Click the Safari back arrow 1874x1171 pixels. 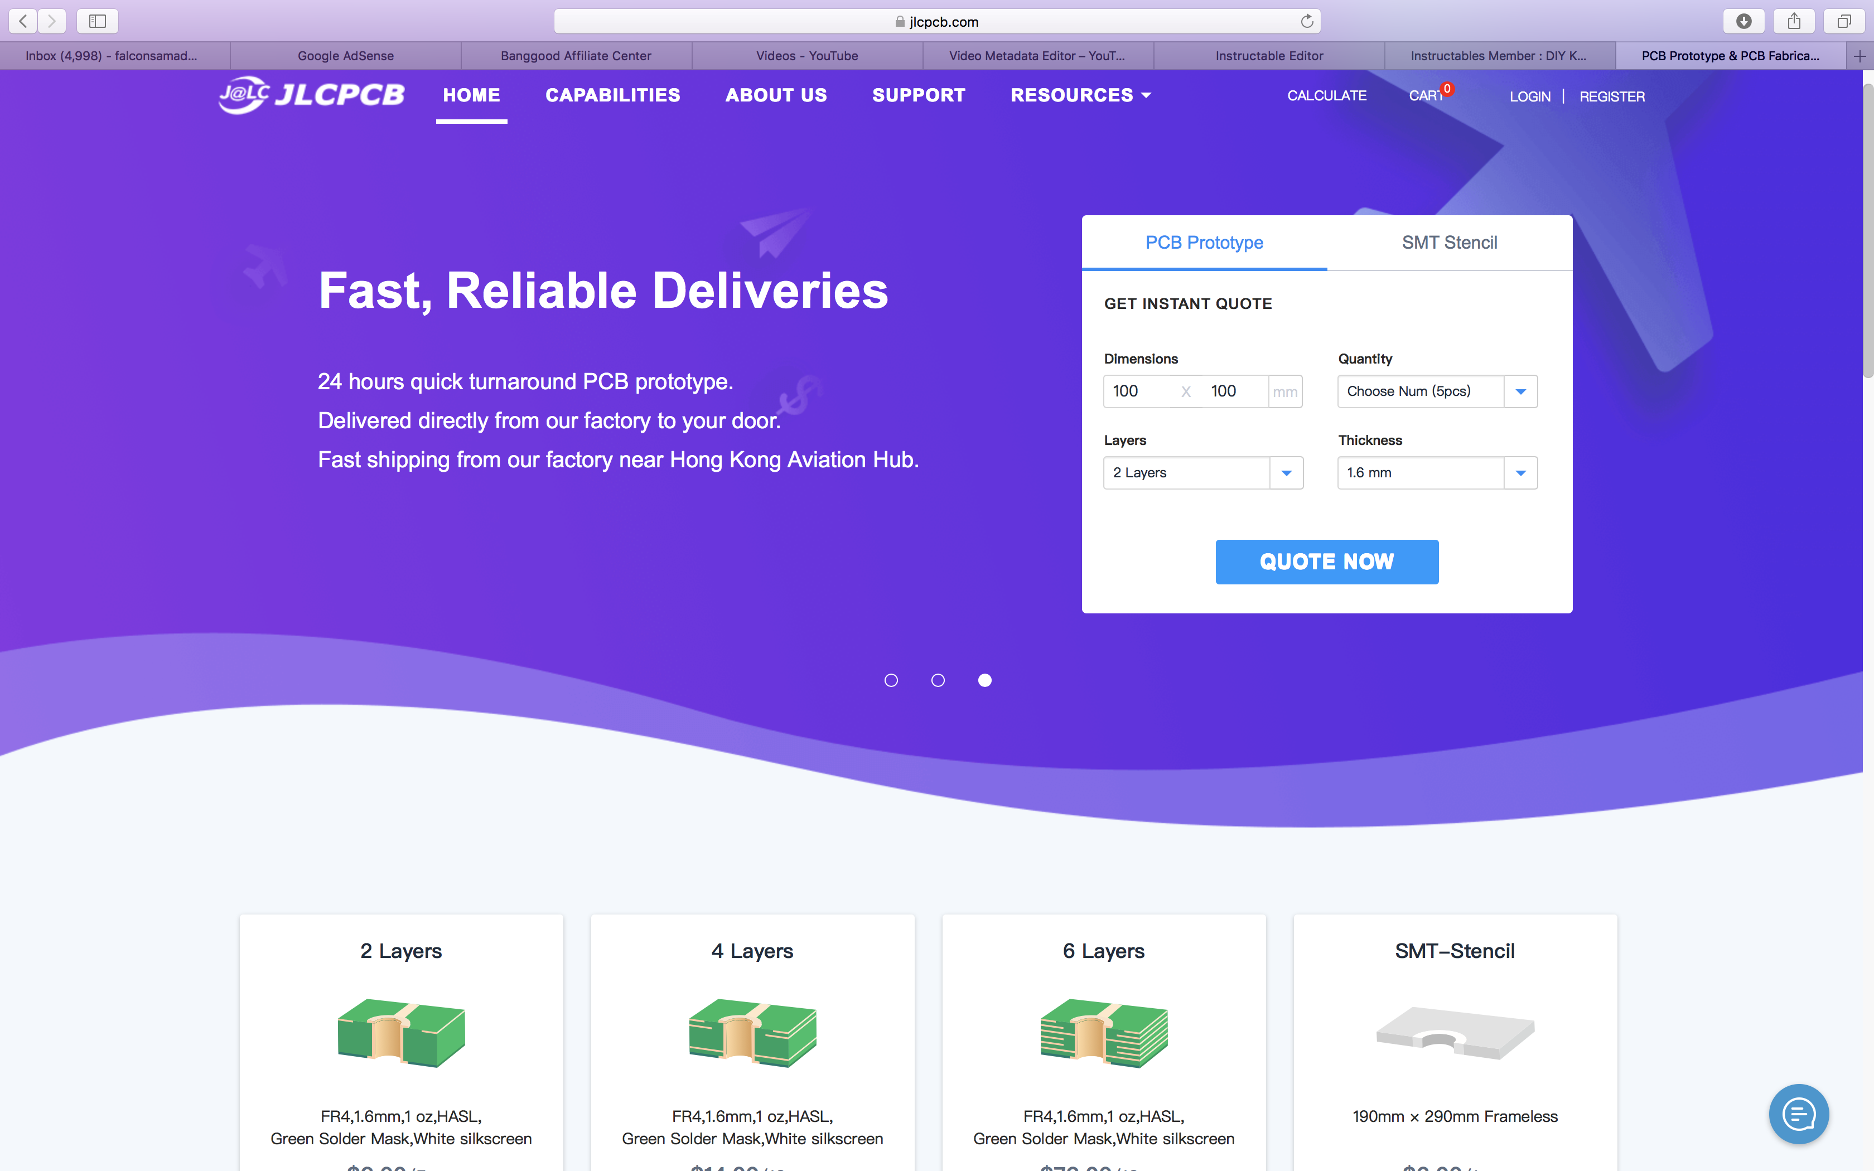[x=23, y=21]
